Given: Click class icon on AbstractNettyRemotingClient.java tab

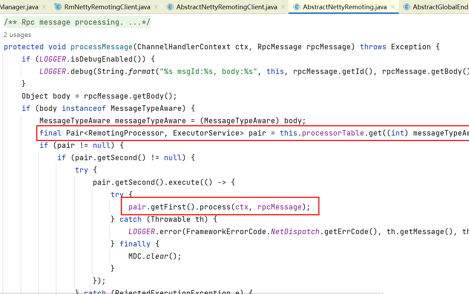Looking at the screenshot, I should pyautogui.click(x=170, y=7).
